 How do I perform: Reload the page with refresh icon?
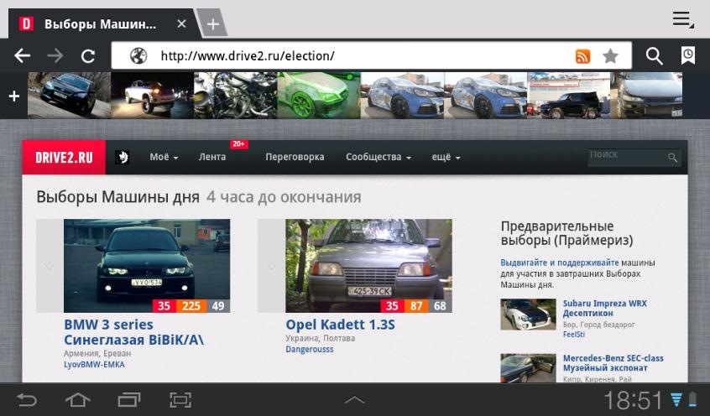click(88, 56)
